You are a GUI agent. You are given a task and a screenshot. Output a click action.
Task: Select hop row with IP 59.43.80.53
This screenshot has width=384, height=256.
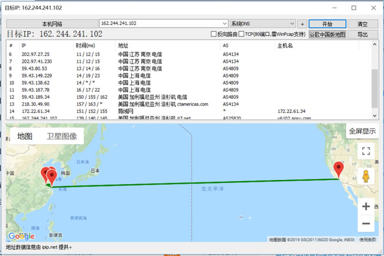pyautogui.click(x=189, y=68)
